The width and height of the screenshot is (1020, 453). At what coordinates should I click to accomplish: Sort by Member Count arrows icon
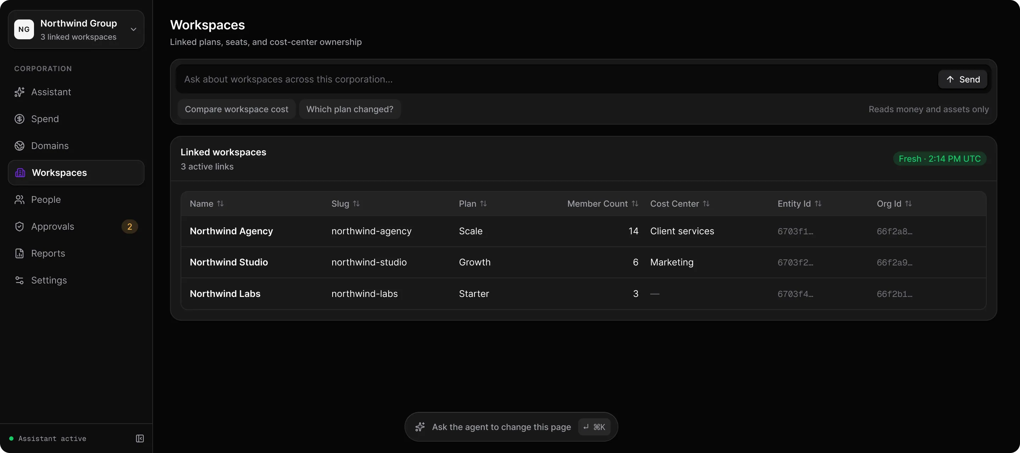tap(635, 203)
